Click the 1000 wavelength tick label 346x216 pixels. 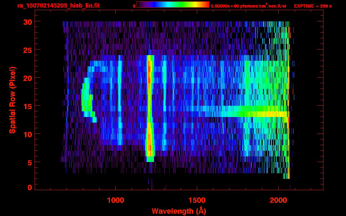(116, 200)
